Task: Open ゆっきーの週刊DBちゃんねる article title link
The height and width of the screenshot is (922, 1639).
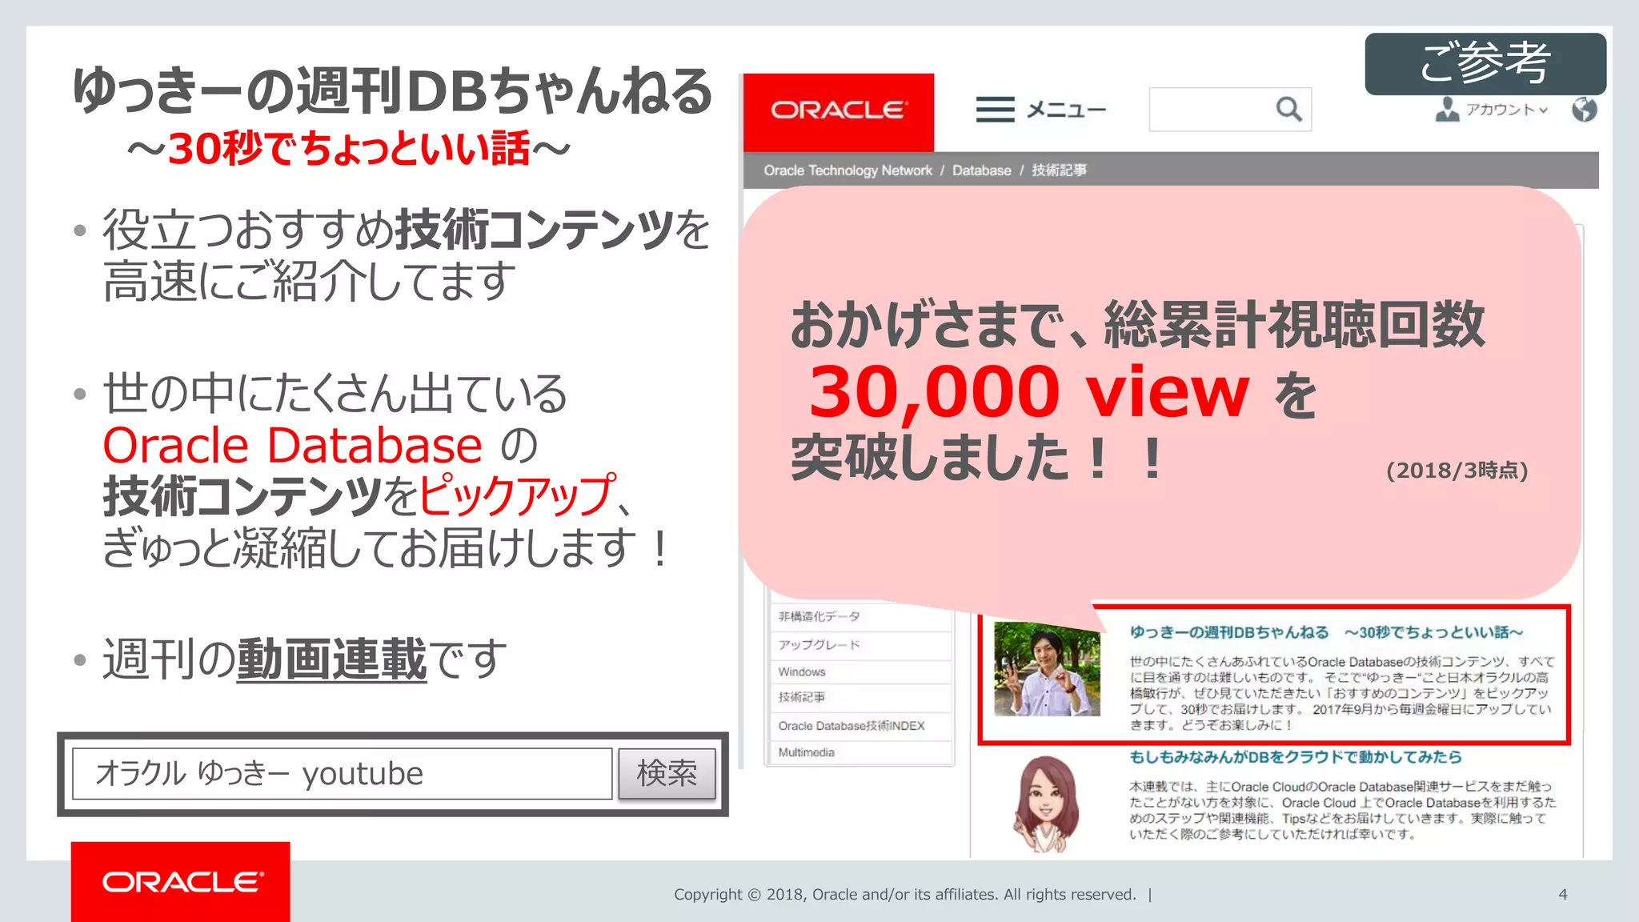Action: [x=1326, y=632]
